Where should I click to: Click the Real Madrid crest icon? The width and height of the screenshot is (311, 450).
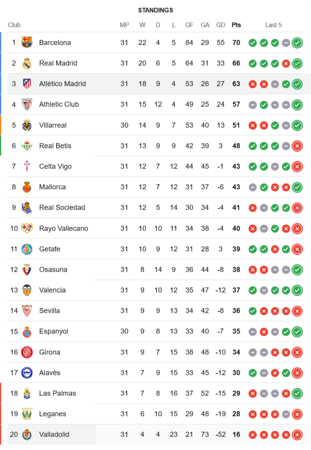click(x=27, y=63)
